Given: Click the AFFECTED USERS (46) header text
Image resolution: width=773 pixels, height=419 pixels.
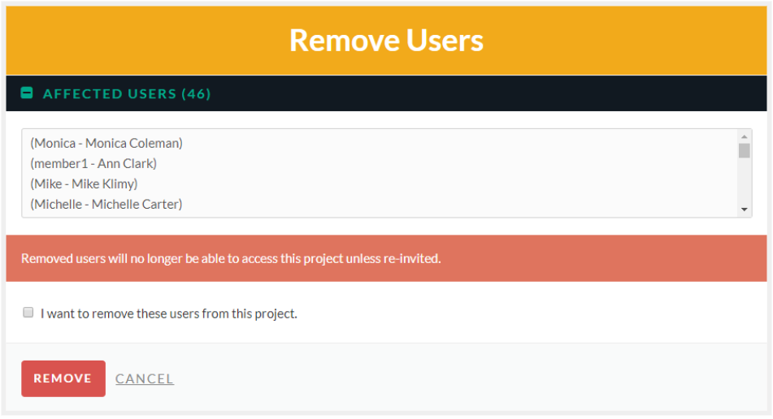Looking at the screenshot, I should tap(127, 93).
